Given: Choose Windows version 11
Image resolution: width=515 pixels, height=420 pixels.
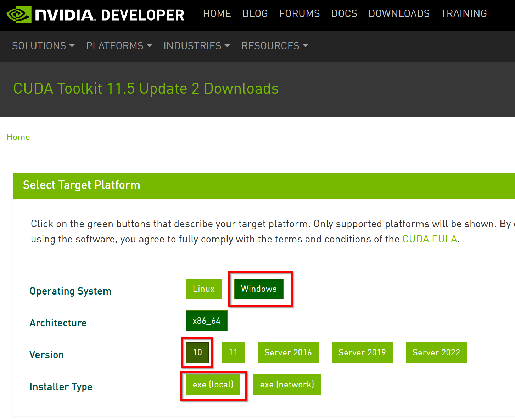Looking at the screenshot, I should (x=233, y=353).
